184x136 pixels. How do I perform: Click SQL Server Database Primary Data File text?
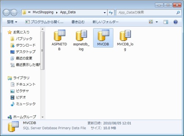[x=54, y=128]
